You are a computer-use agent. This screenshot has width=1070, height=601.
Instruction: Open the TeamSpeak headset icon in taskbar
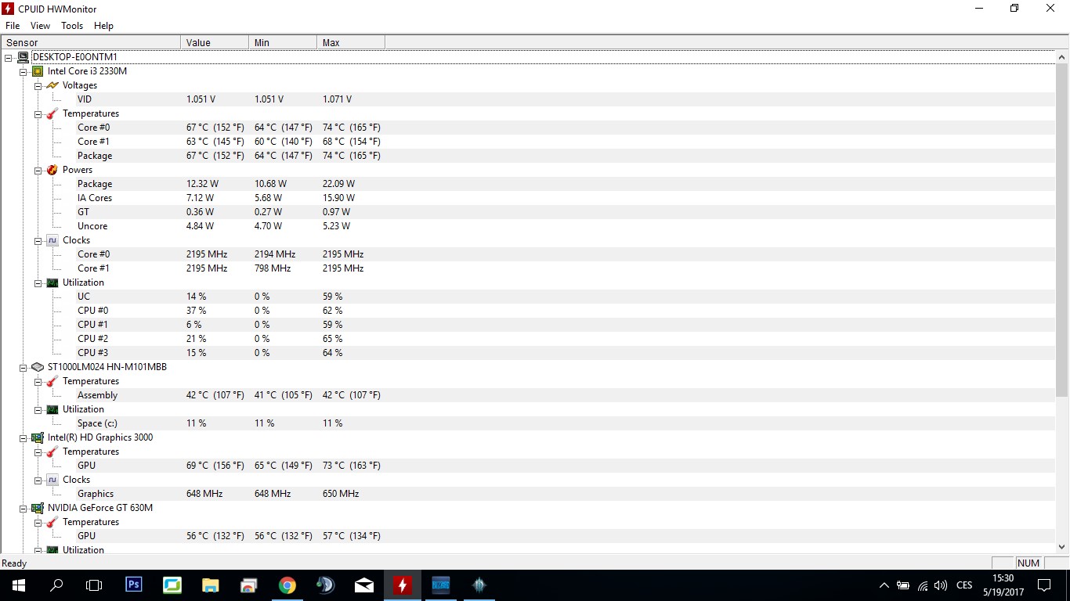(326, 585)
